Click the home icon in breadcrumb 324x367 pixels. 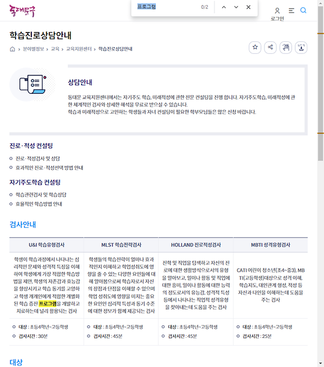[12, 49]
